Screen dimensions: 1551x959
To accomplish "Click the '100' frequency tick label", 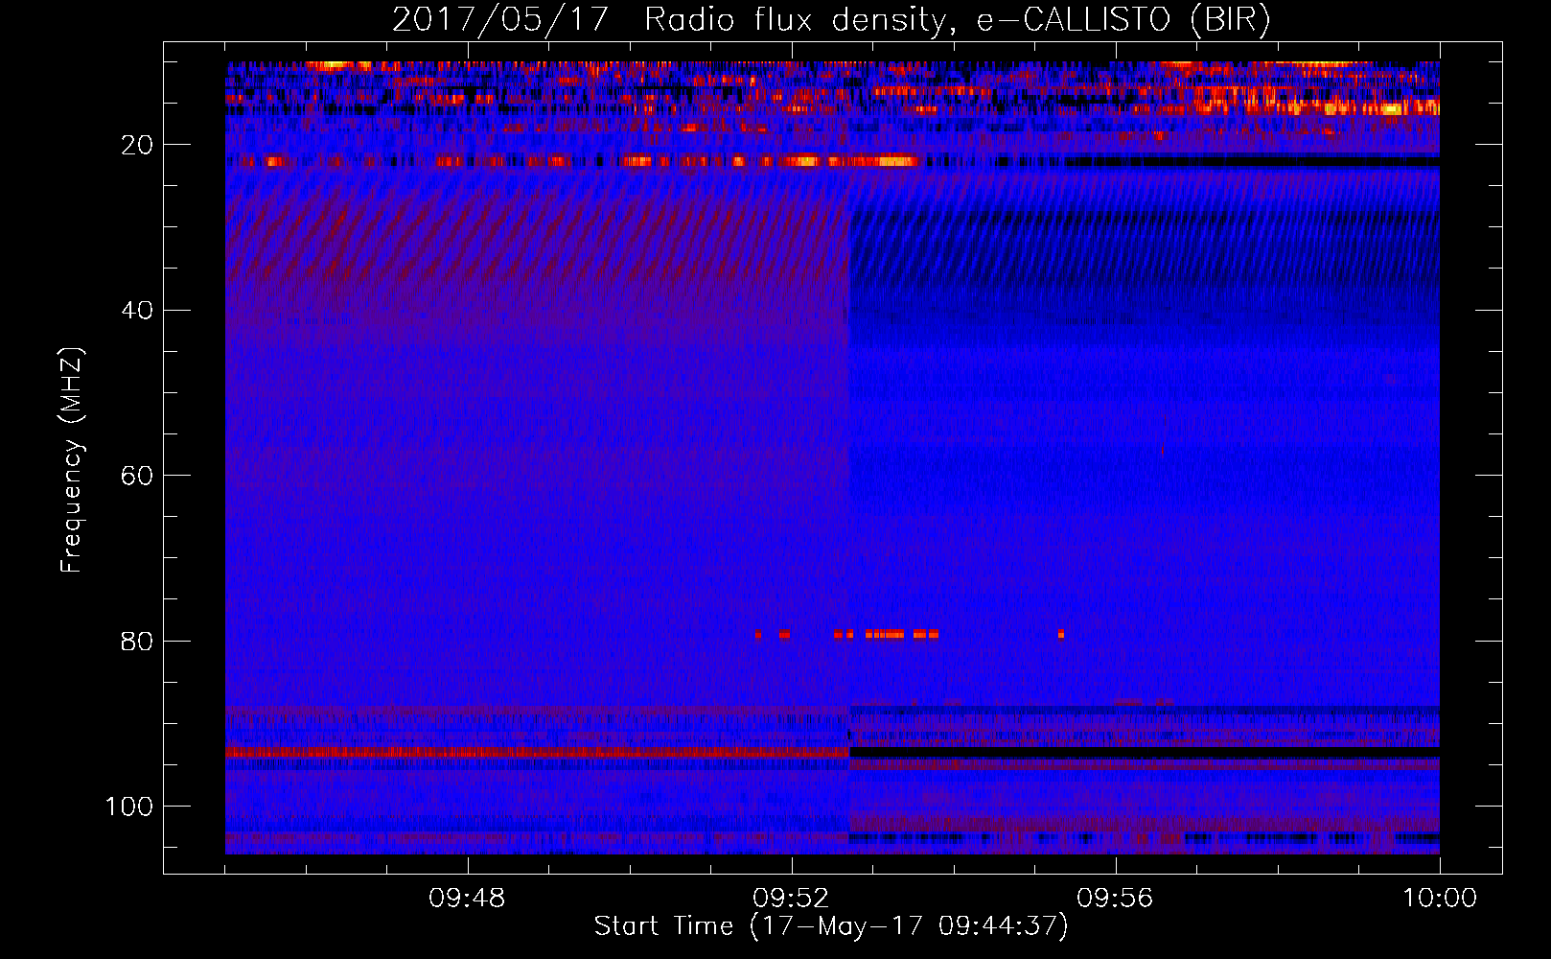I will pyautogui.click(x=129, y=807).
